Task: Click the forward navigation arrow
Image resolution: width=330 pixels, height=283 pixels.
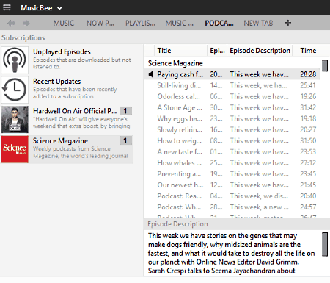Action: coord(26,24)
